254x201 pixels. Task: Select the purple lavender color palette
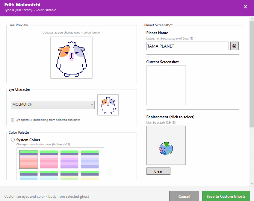point(69,159)
